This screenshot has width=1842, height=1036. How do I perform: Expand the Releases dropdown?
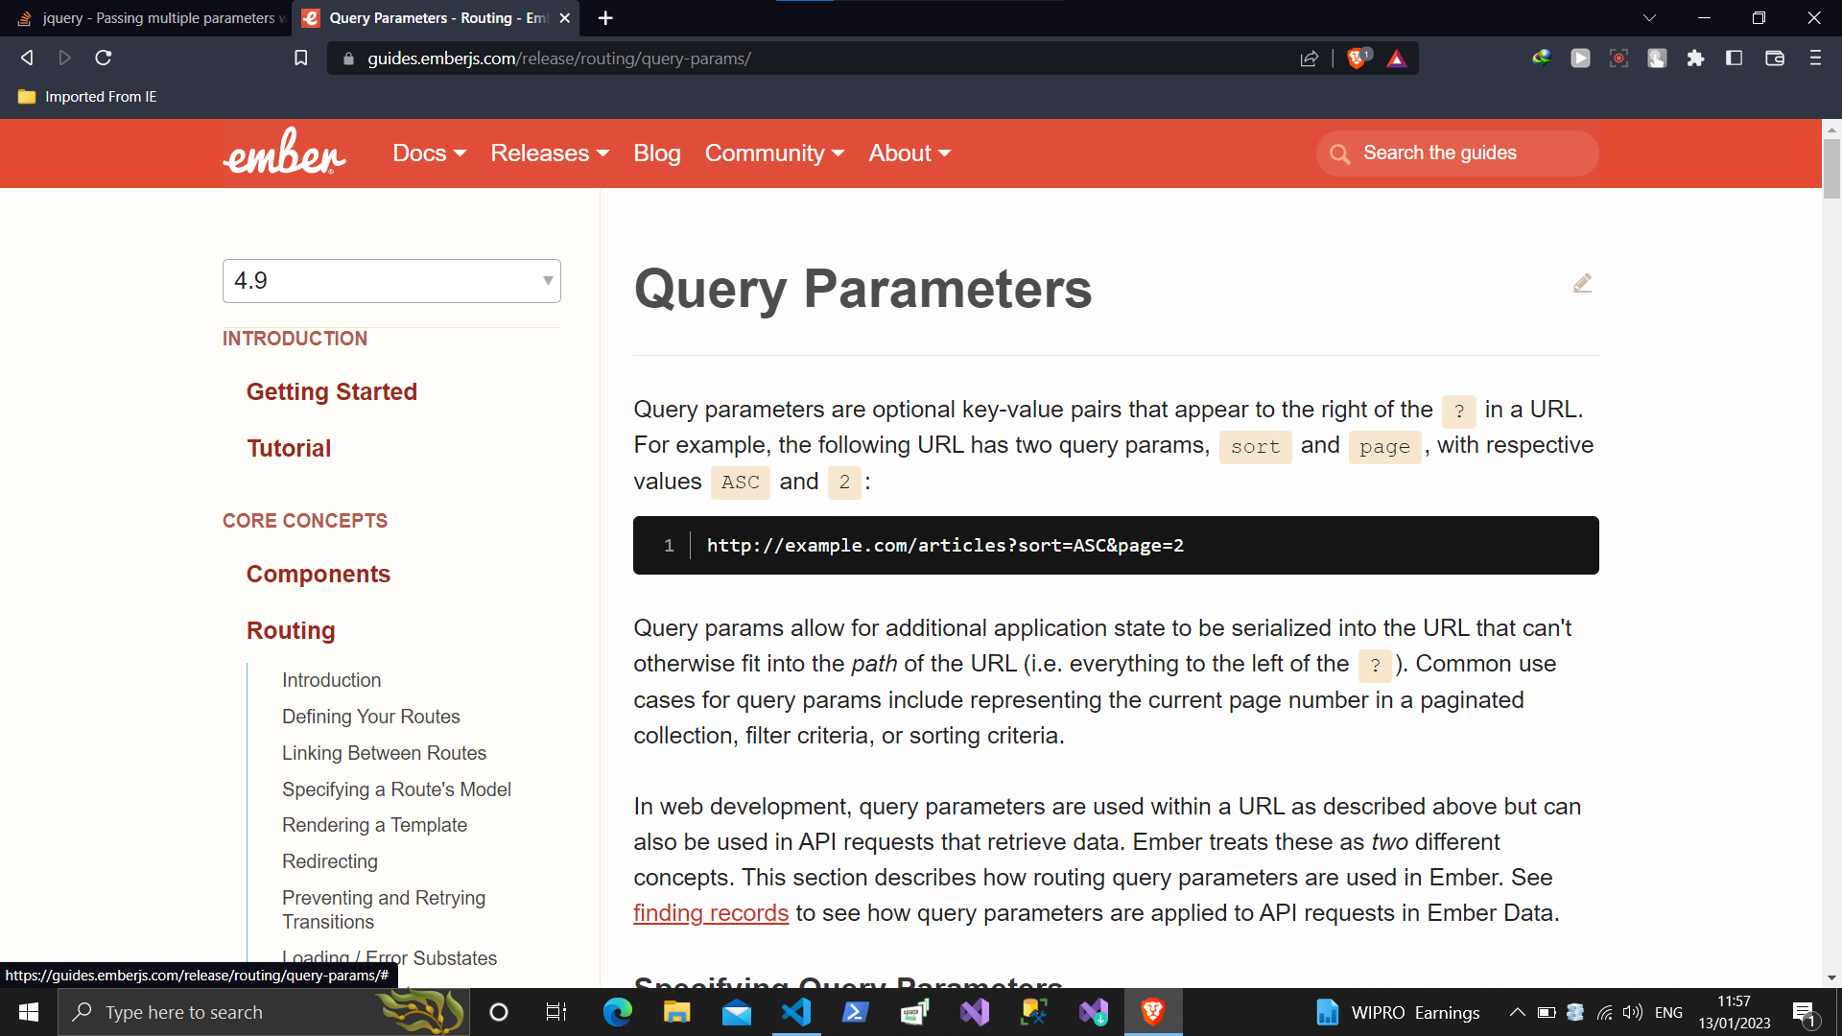[x=550, y=153]
